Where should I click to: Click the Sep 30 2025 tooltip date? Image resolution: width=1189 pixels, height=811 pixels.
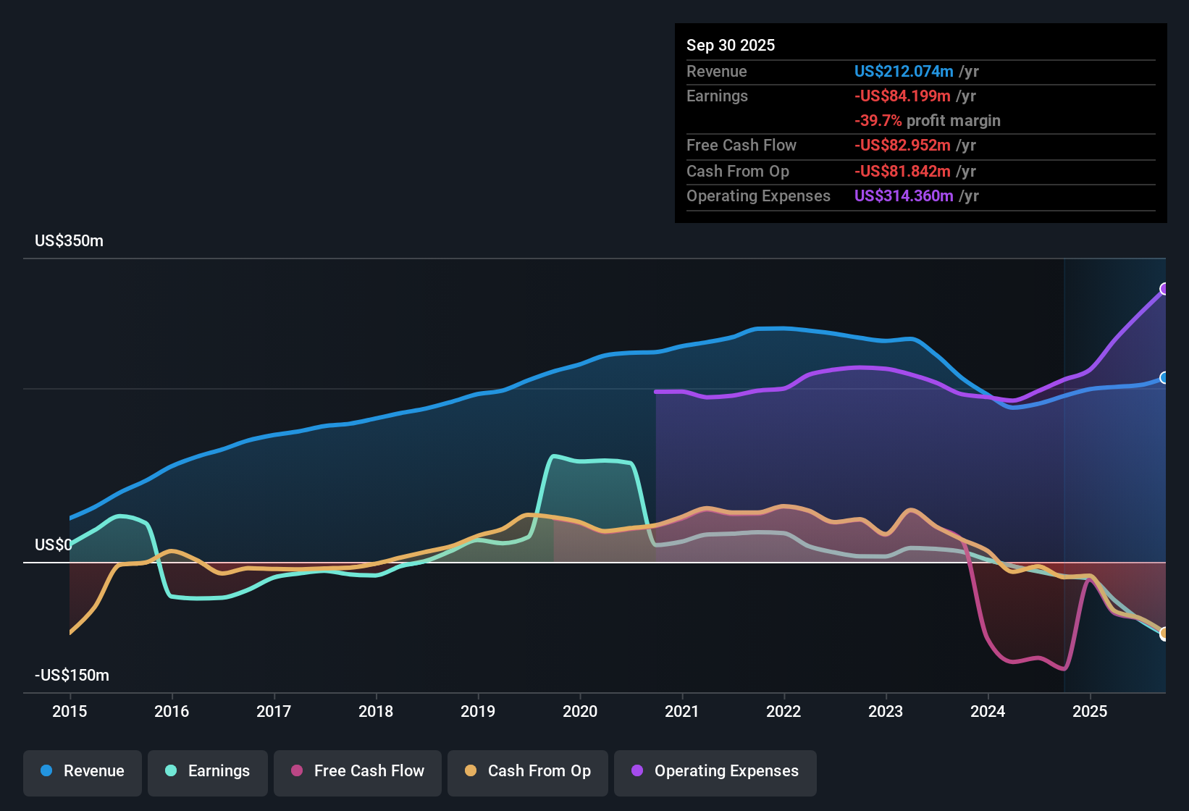pos(731,46)
